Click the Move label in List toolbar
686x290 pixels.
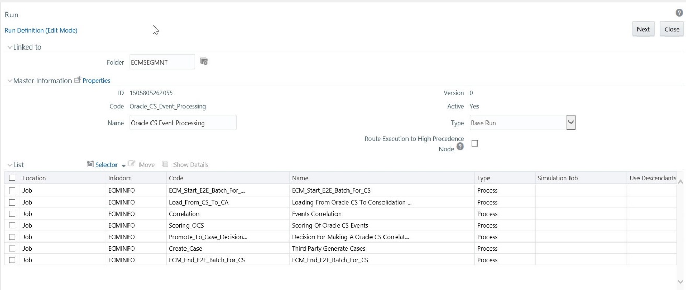coord(146,165)
